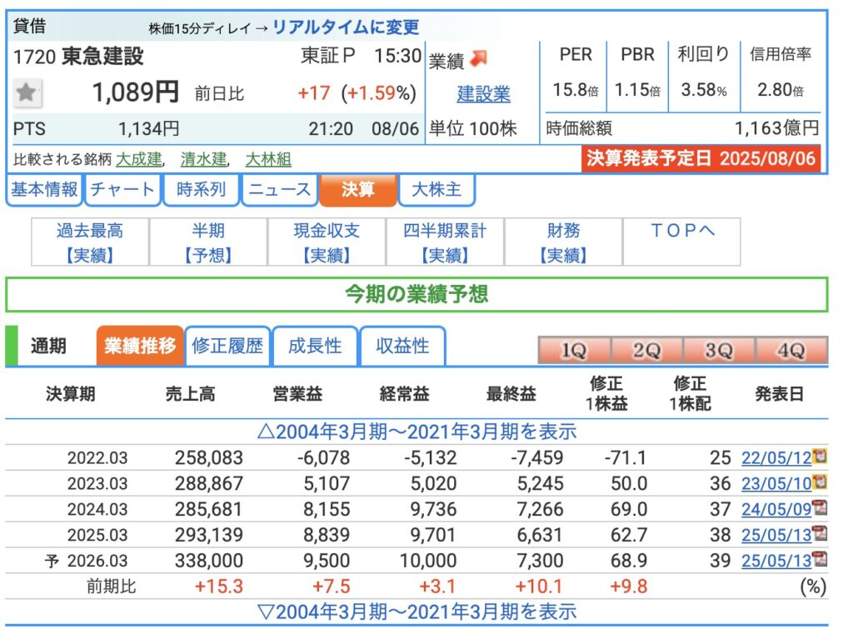
Task: Click the 修正1株配 column header
Action: point(690,393)
